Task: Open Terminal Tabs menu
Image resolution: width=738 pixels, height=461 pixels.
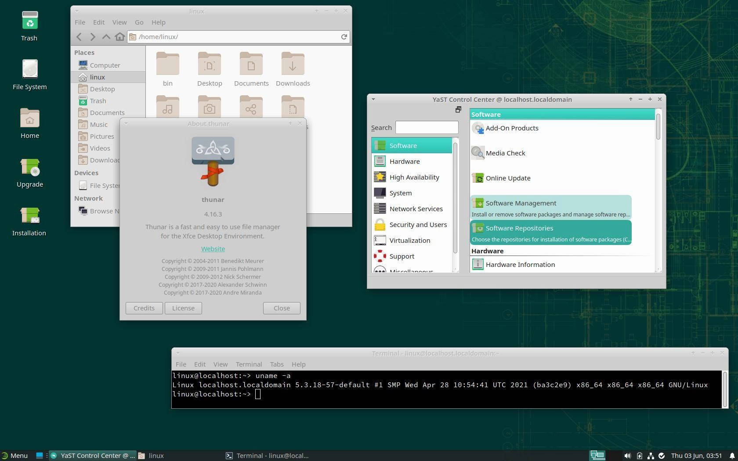Action: tap(277, 364)
